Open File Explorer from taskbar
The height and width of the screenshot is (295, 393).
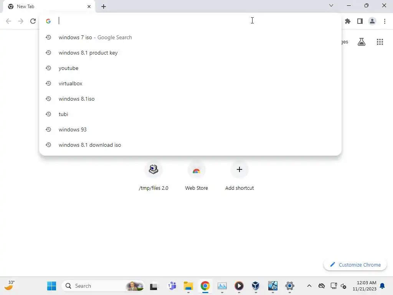point(188,286)
